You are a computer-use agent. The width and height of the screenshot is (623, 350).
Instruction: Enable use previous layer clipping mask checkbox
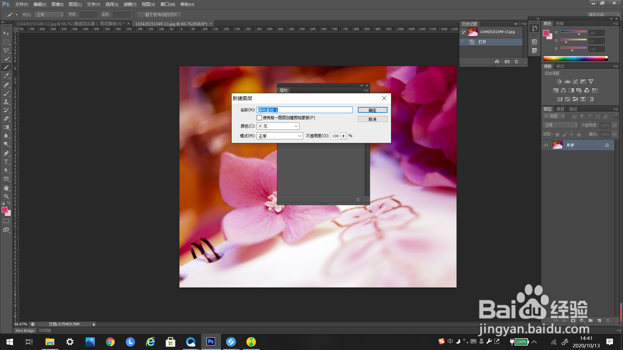[259, 118]
